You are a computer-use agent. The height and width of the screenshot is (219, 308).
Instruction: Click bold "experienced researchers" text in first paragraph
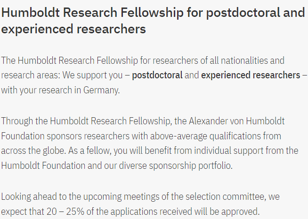251,75
